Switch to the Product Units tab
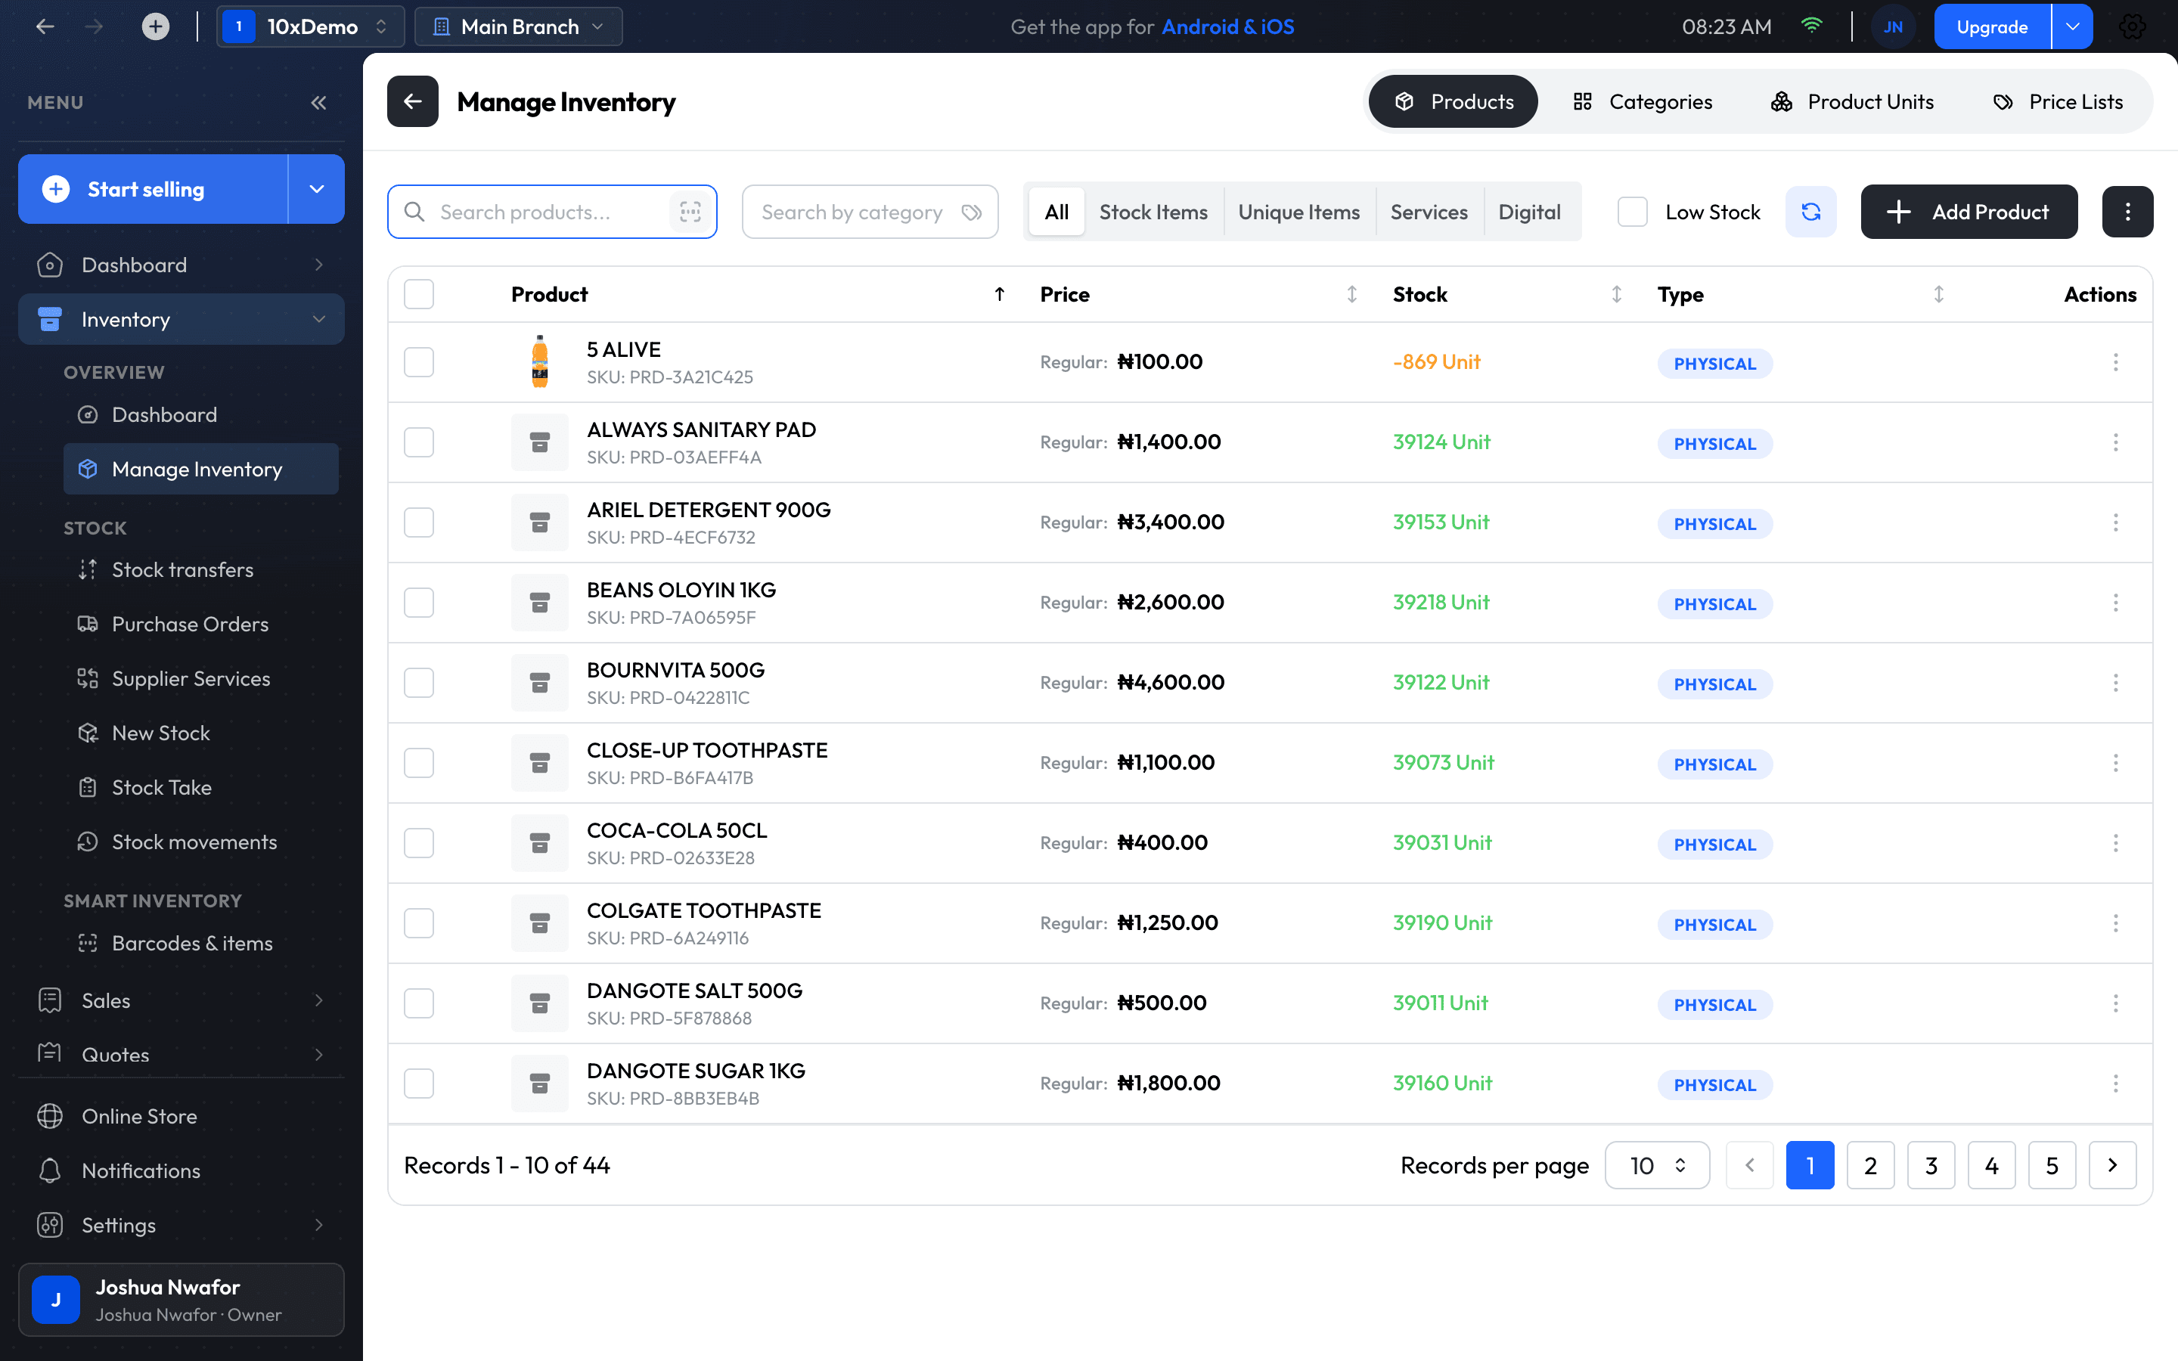 coord(1852,102)
